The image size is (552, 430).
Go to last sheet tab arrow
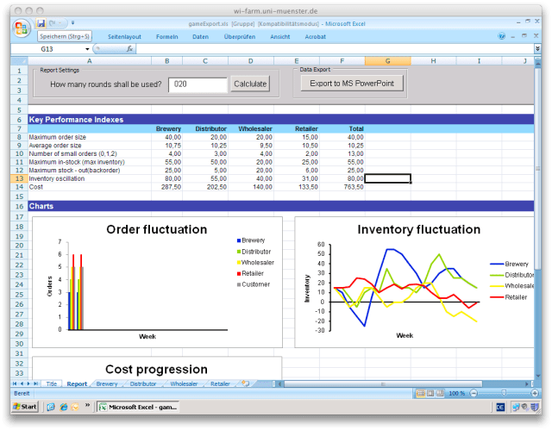click(x=35, y=383)
